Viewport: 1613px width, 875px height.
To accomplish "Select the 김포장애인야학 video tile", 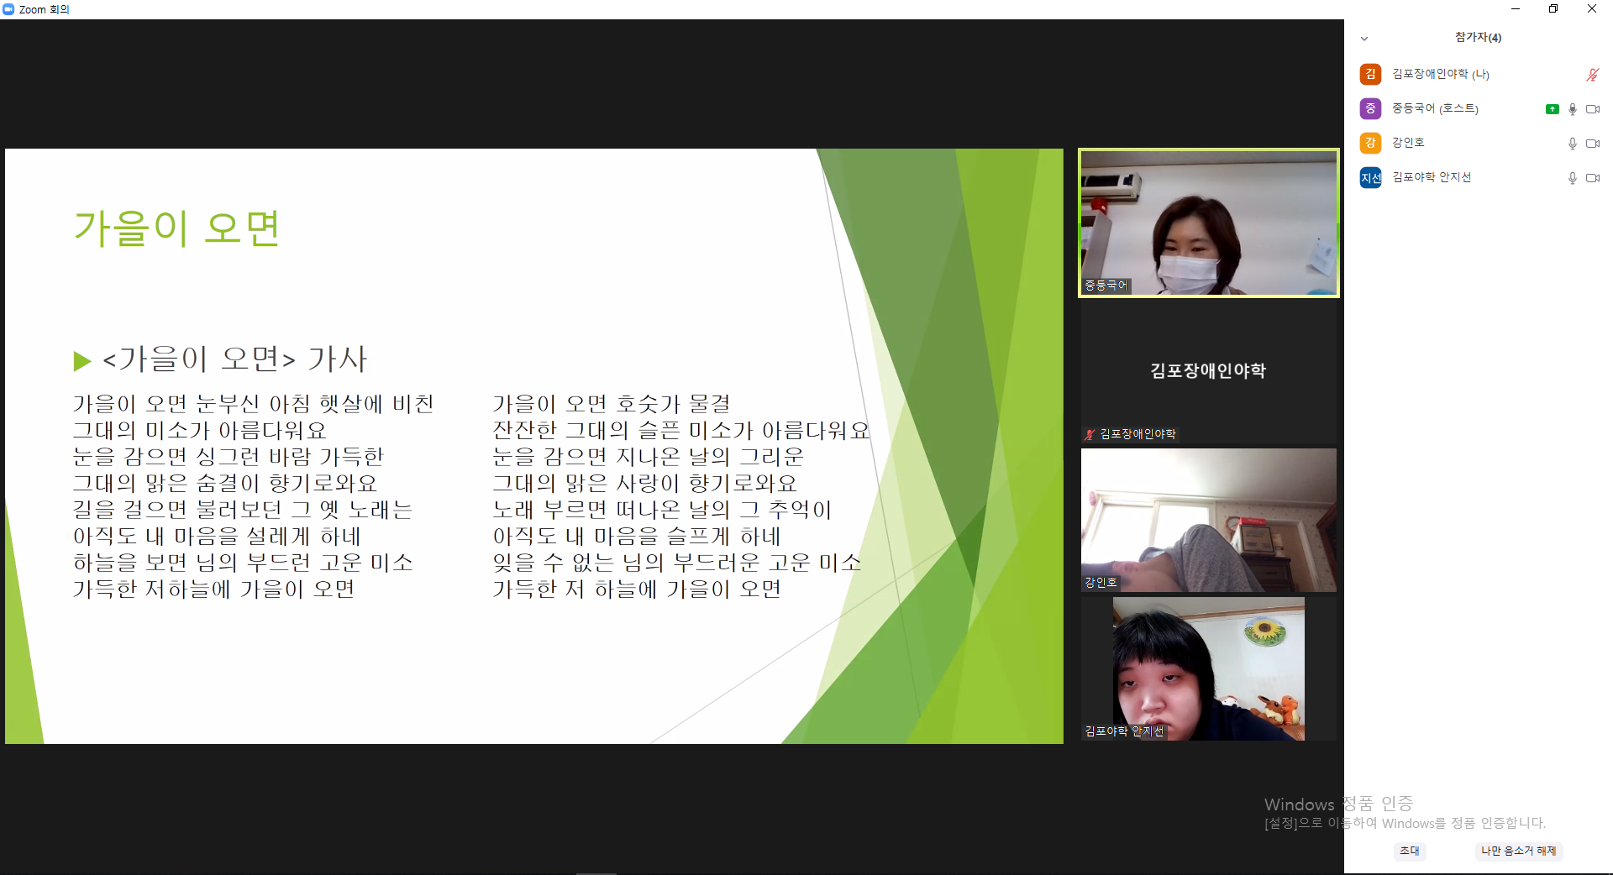I will pyautogui.click(x=1208, y=372).
